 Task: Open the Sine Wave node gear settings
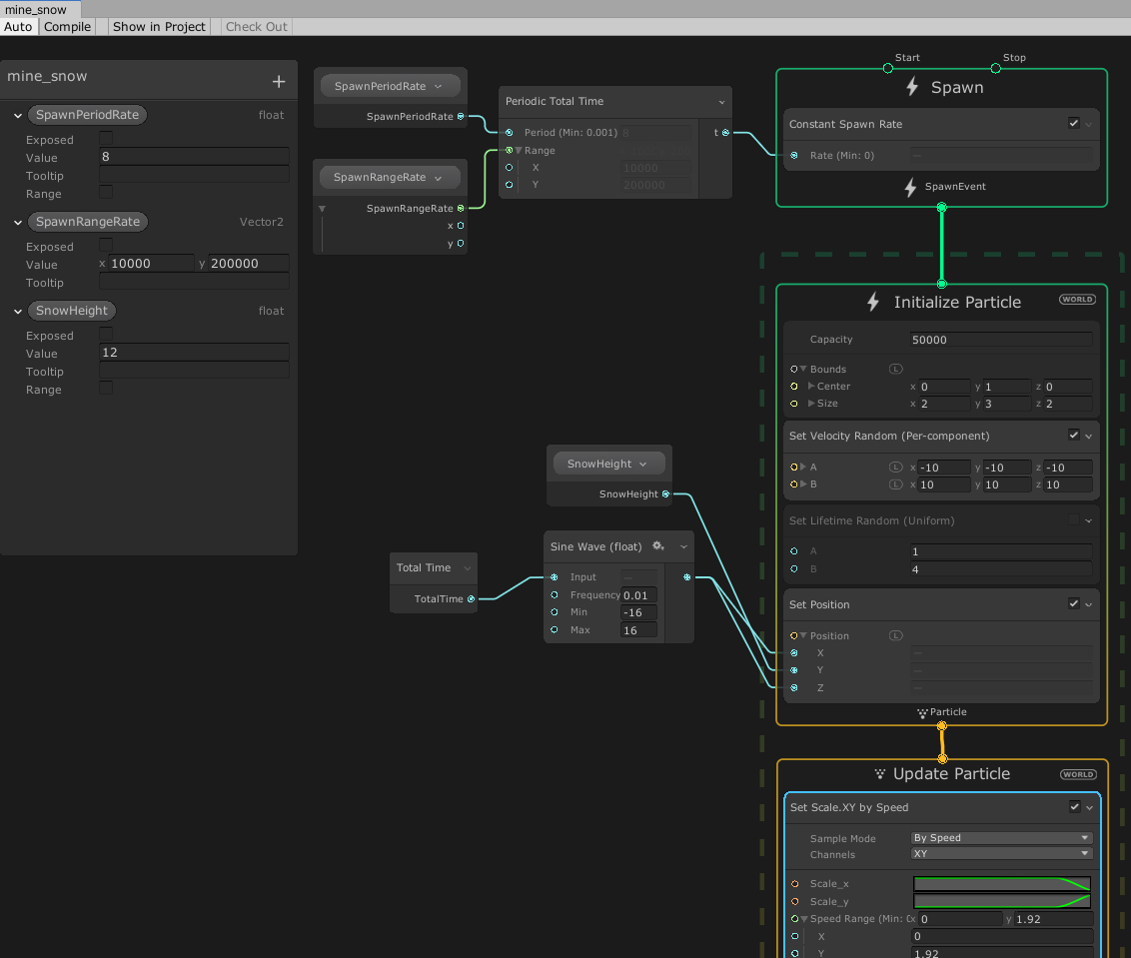pyautogui.click(x=658, y=546)
